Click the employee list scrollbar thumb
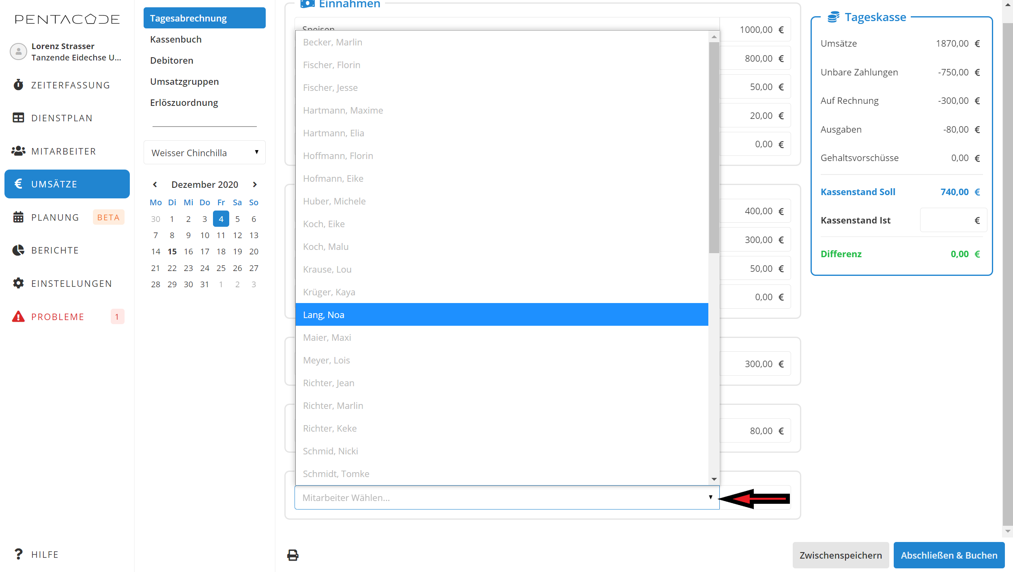The width and height of the screenshot is (1013, 572). pos(714,146)
